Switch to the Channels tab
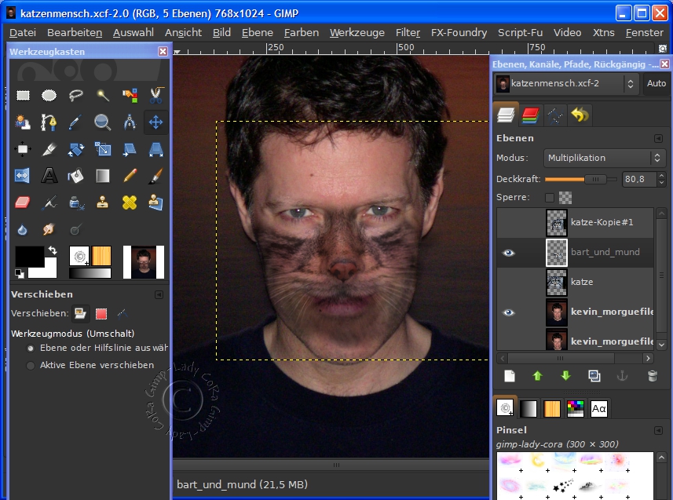 531,115
